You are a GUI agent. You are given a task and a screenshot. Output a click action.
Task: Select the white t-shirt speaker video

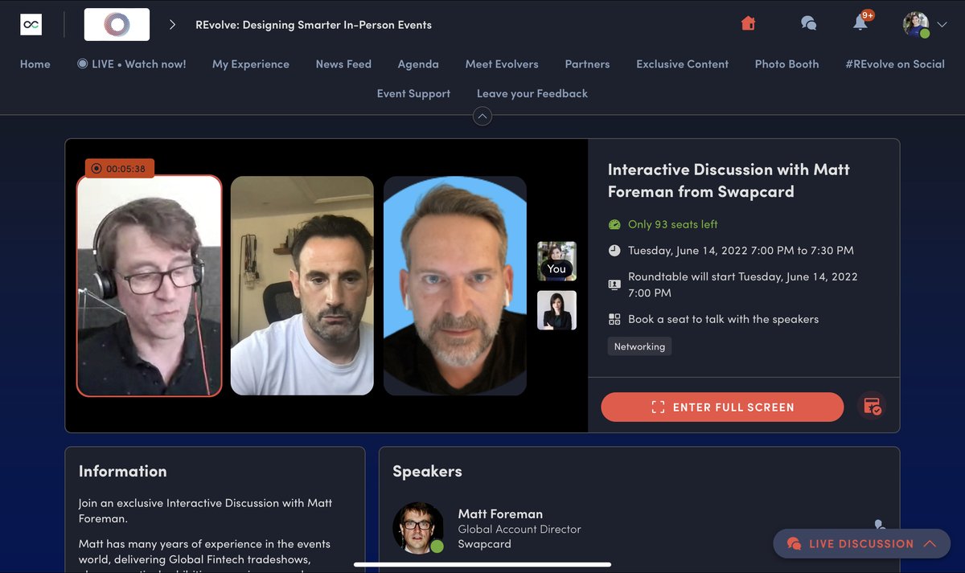[x=302, y=286]
